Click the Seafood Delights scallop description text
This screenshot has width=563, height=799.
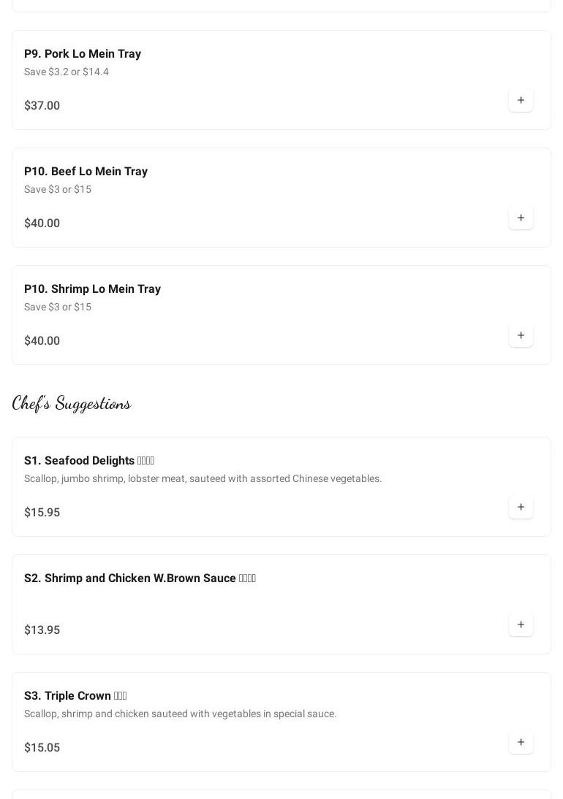pyautogui.click(x=203, y=478)
